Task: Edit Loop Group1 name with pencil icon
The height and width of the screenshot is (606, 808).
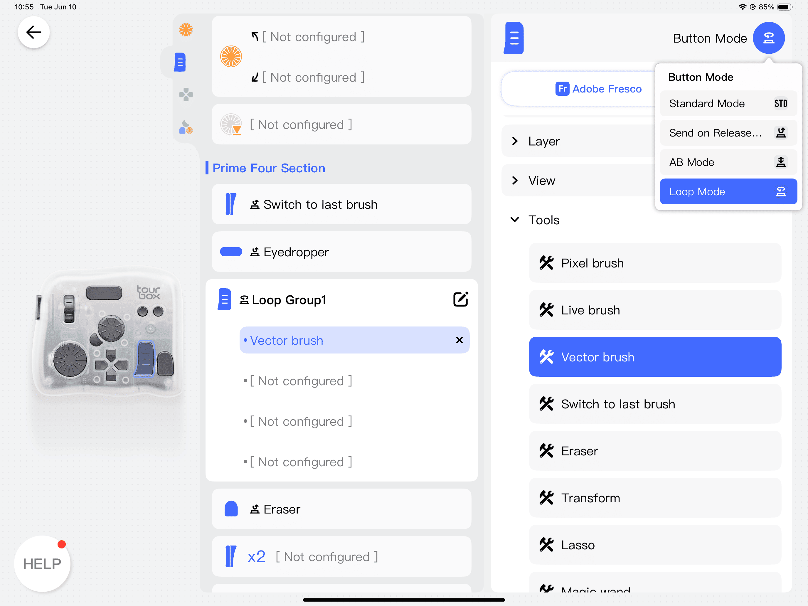Action: [461, 299]
